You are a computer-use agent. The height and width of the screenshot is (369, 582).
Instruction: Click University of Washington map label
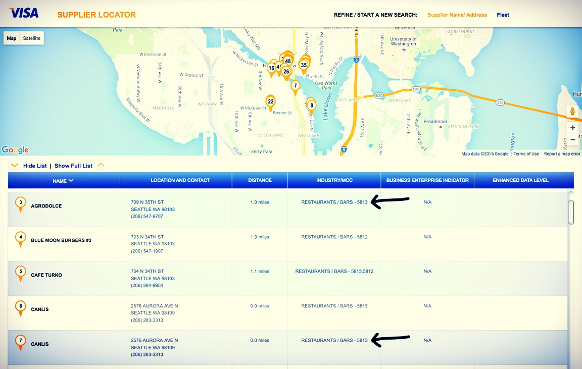[x=404, y=41]
